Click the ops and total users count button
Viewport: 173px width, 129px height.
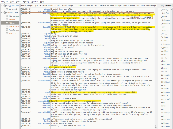click(x=164, y=5)
